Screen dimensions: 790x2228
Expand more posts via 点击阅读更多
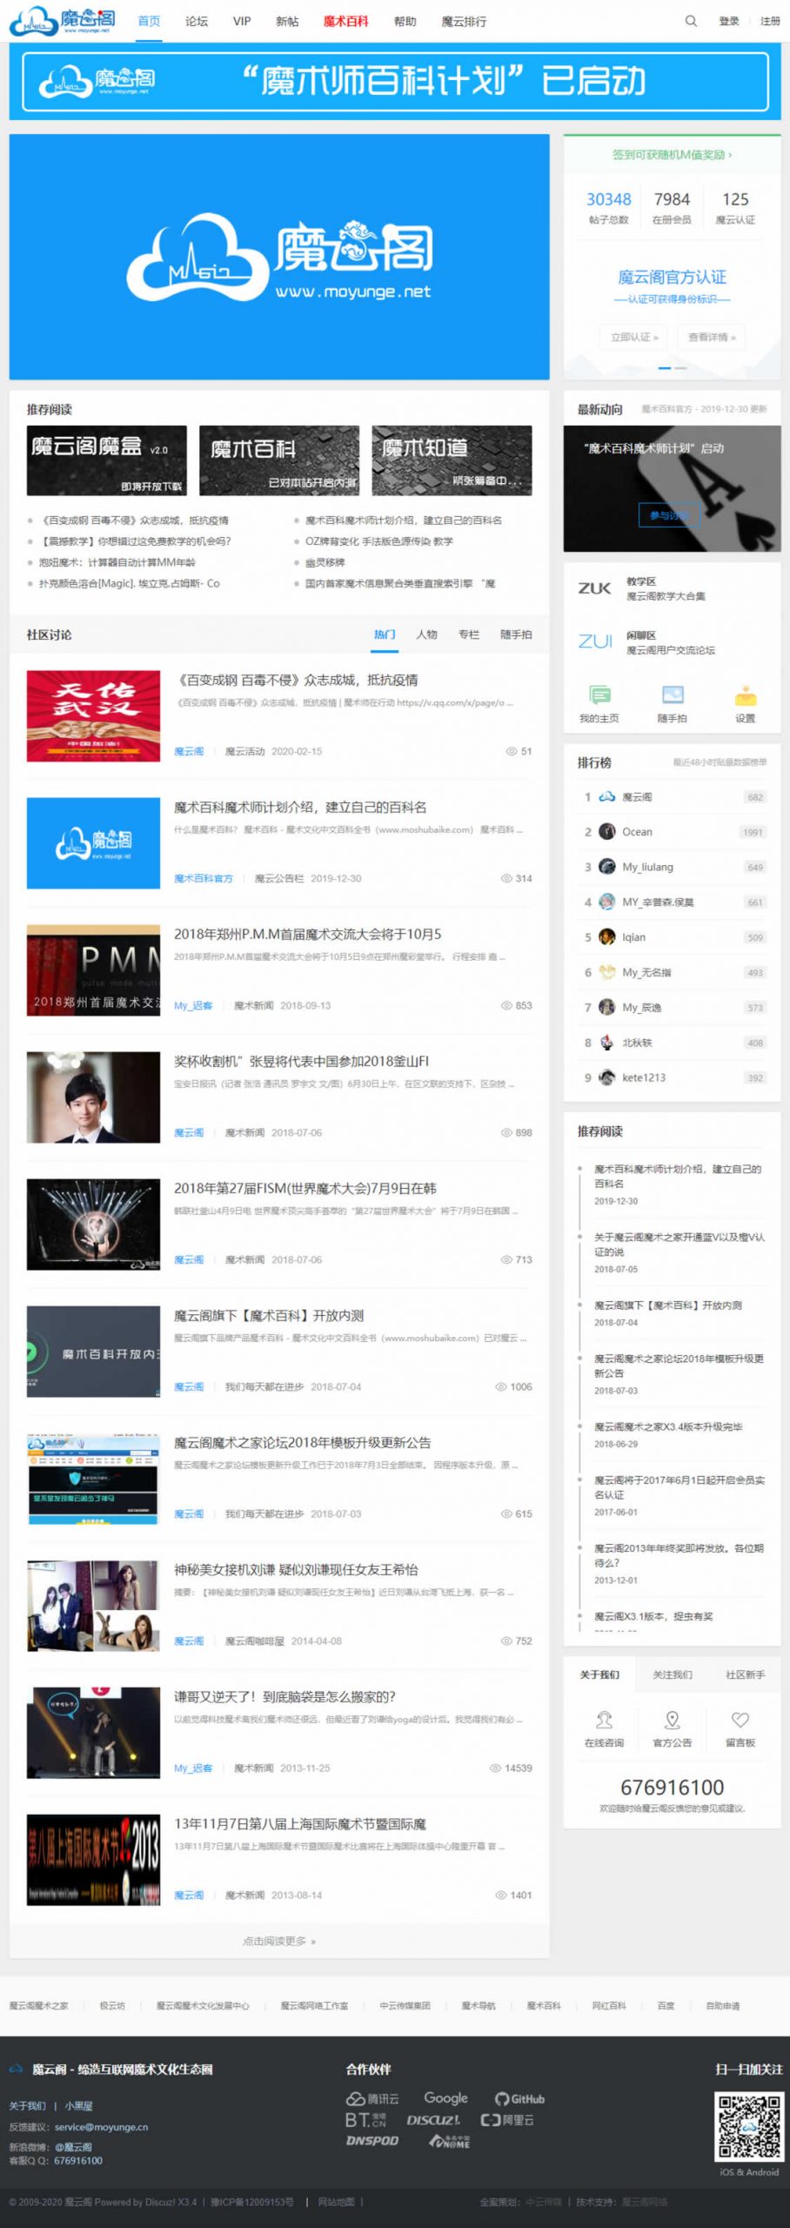278,1941
